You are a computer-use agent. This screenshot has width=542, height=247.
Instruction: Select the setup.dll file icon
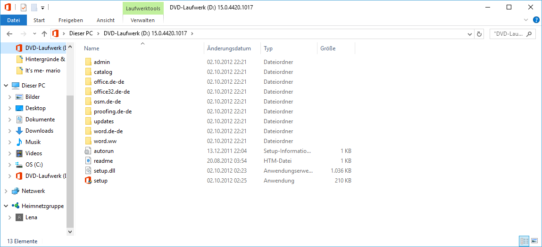88,171
